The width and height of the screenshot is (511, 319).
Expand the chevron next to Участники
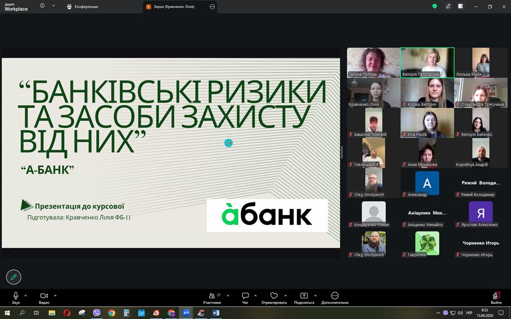coord(228,295)
